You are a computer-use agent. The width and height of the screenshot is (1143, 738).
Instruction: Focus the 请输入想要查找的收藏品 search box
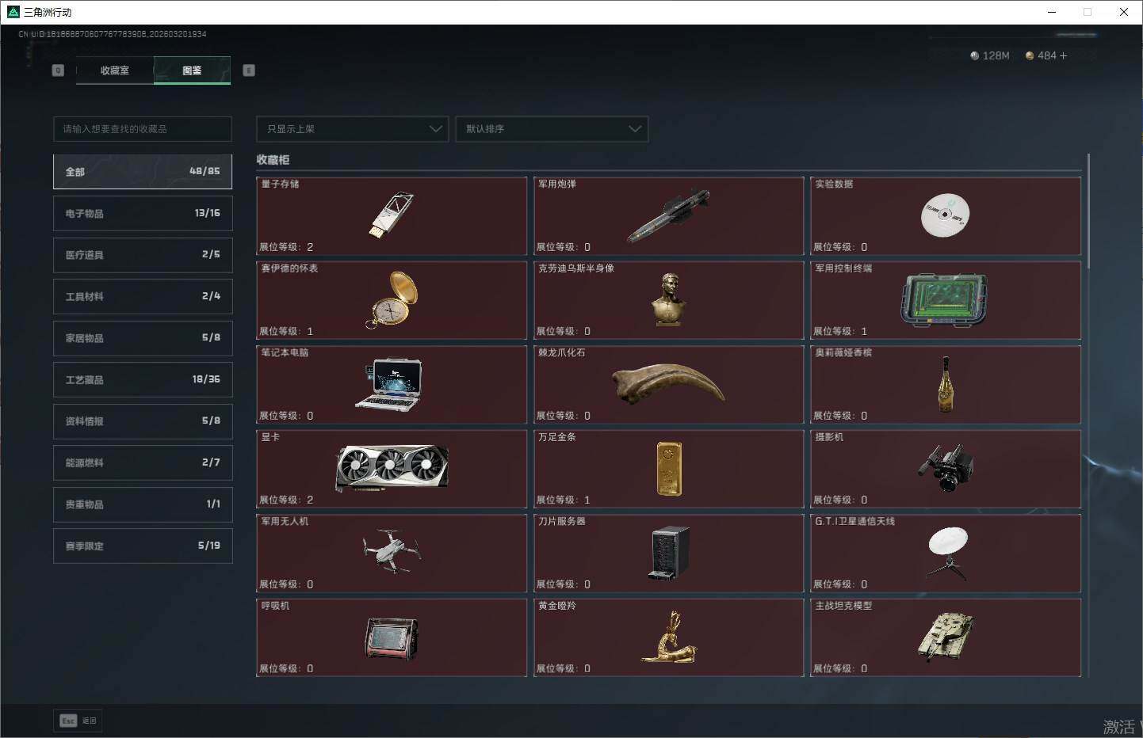(143, 129)
